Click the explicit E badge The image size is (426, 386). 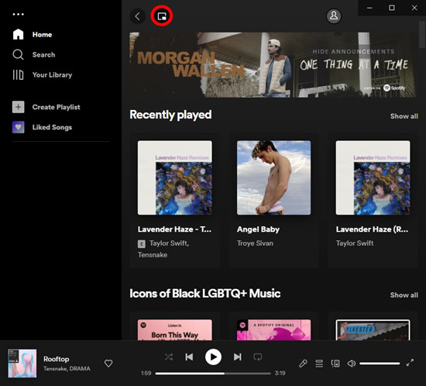pos(141,244)
